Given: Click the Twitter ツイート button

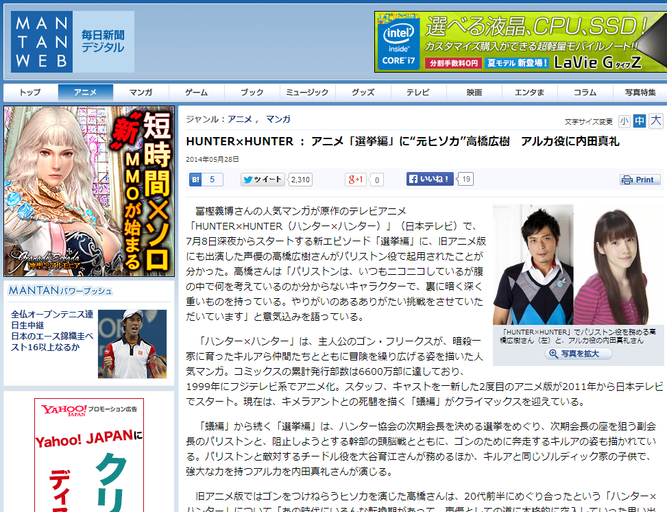Looking at the screenshot, I should [x=263, y=180].
